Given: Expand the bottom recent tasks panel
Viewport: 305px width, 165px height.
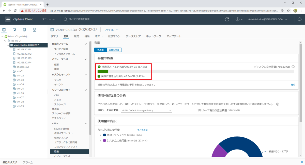Looking at the screenshot, I should pos(302,162).
